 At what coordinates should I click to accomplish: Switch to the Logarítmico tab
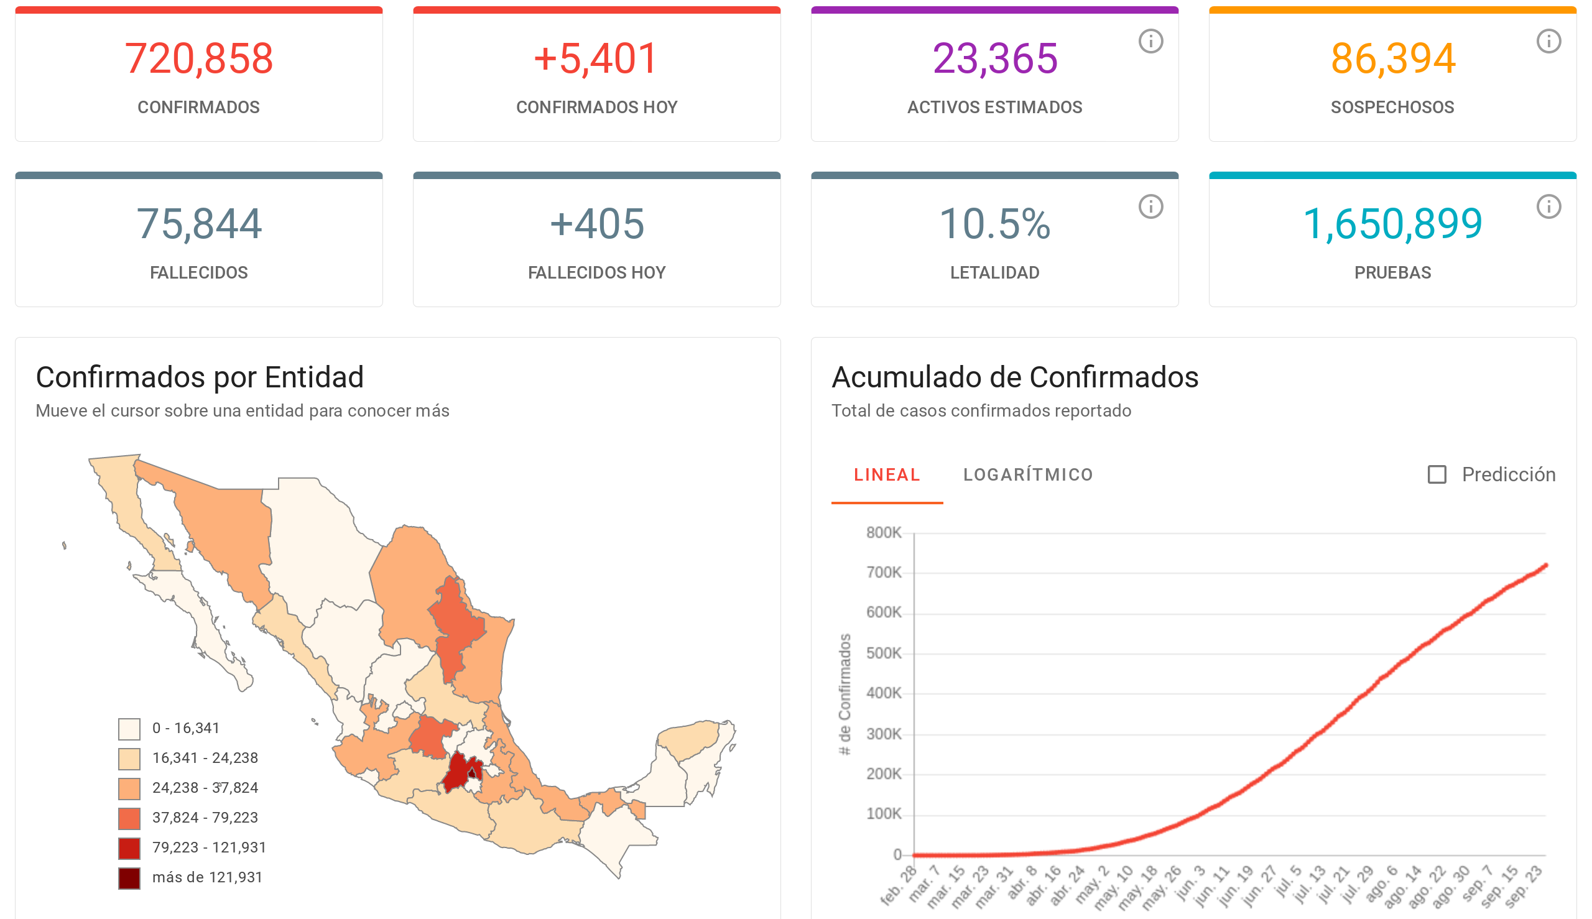point(1028,474)
